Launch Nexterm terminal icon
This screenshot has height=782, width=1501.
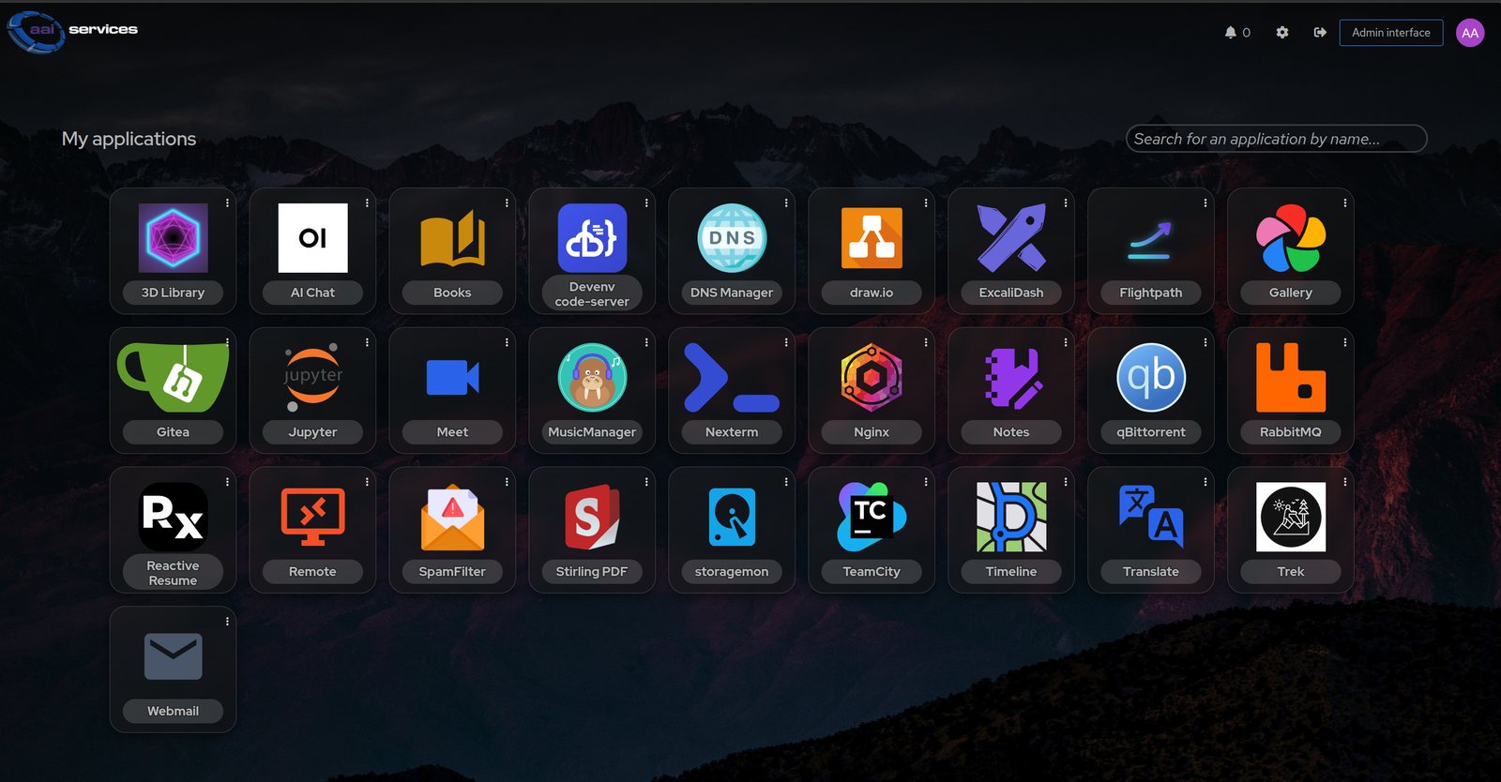(732, 377)
